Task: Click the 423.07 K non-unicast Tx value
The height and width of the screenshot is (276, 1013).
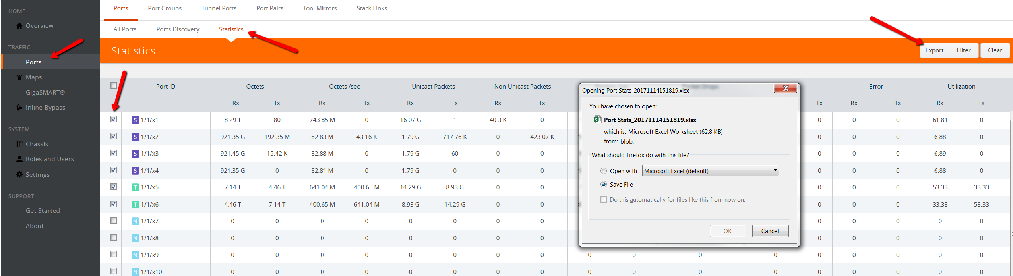Action: pyautogui.click(x=542, y=137)
